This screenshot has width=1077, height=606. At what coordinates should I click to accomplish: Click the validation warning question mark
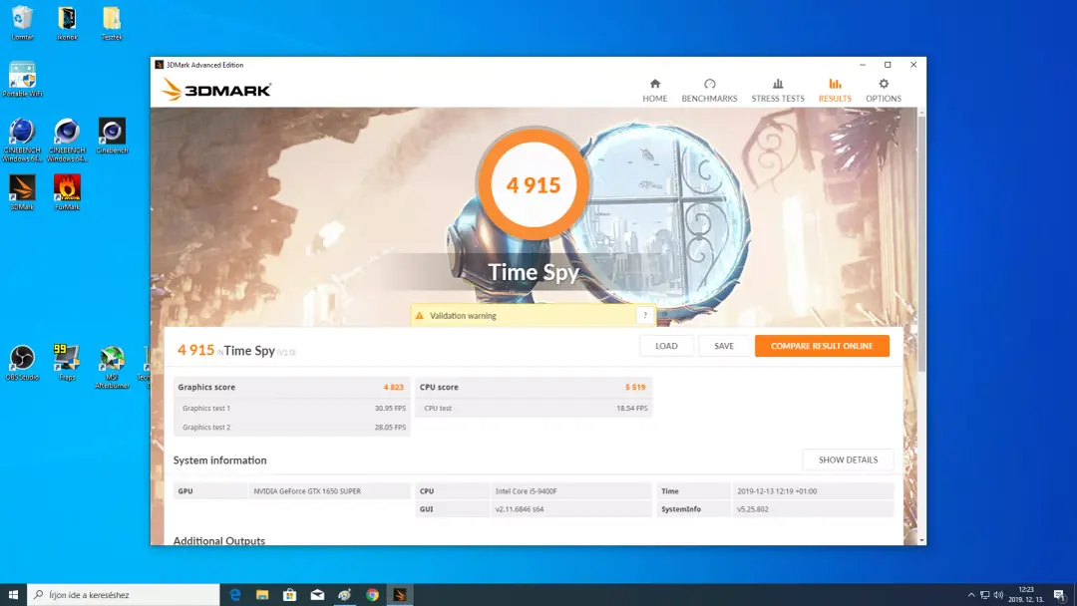[x=644, y=315]
